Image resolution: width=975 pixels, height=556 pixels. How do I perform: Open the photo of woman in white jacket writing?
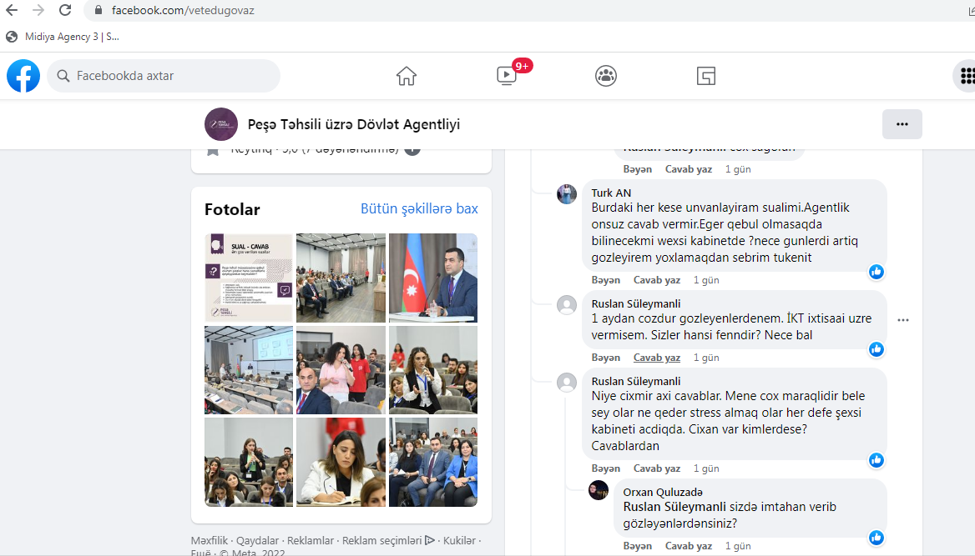(x=341, y=462)
